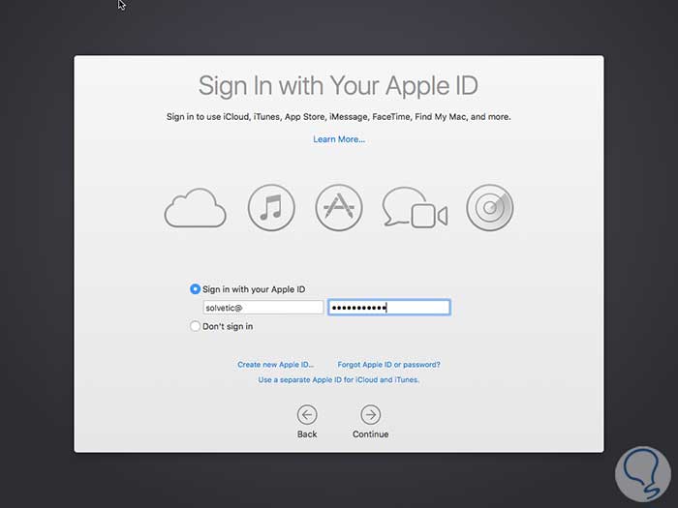Click the password input field
Image resolution: width=678 pixels, height=508 pixels.
(x=389, y=308)
